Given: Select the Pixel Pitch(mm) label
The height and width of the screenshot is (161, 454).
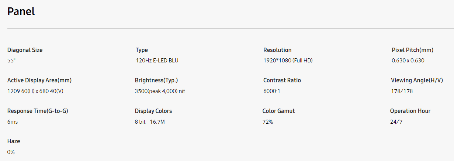Looking at the screenshot, I should [x=412, y=50].
